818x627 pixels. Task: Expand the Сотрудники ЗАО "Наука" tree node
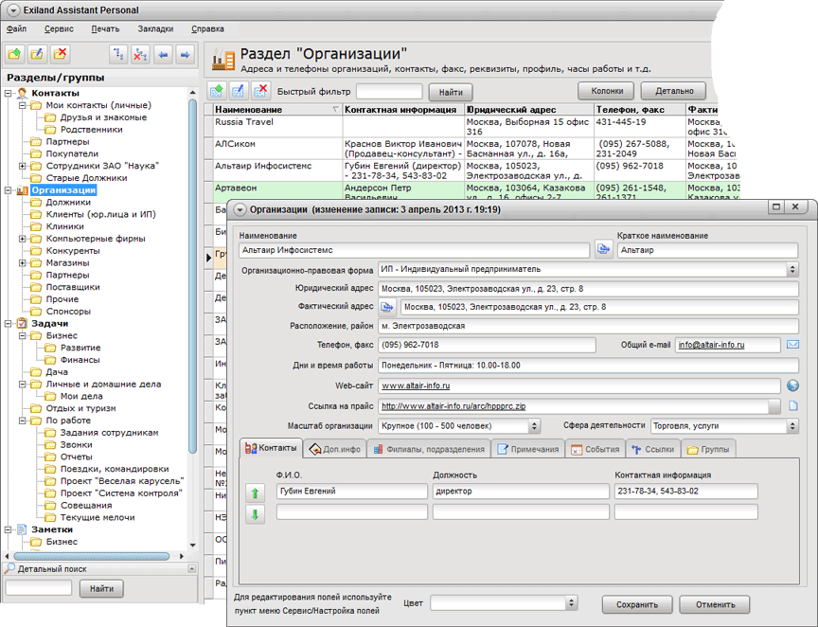pos(23,166)
